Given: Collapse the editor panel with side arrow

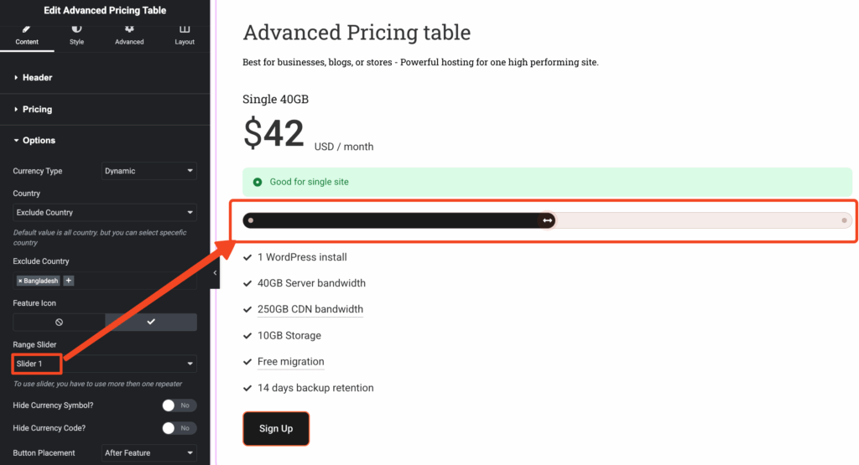Looking at the screenshot, I should coord(215,272).
